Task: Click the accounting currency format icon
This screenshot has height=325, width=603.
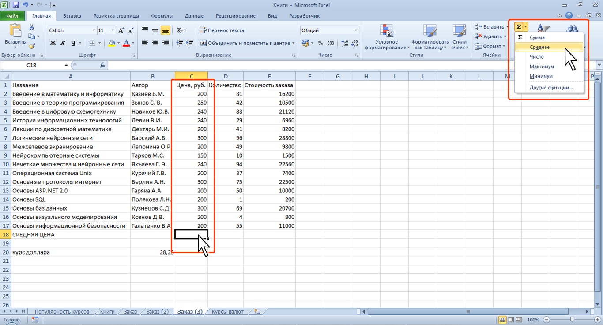Action: coord(305,43)
